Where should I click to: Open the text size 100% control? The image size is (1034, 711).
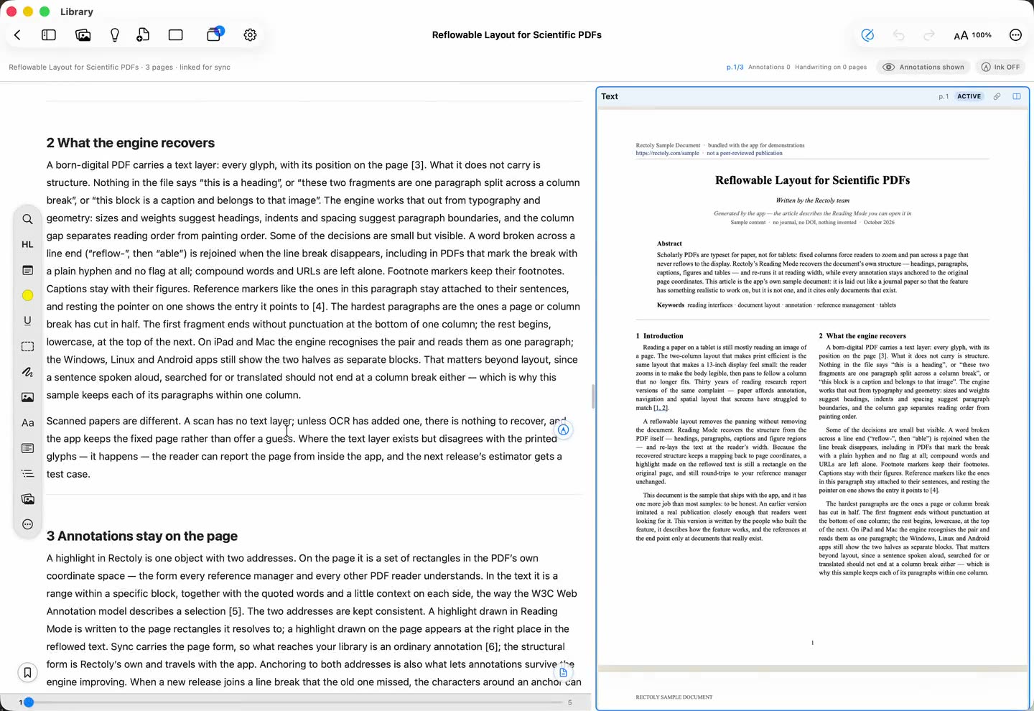coord(972,35)
